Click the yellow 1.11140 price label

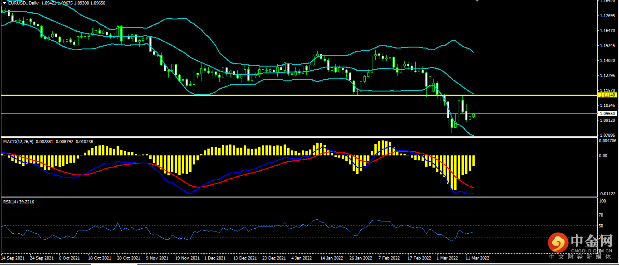click(x=607, y=95)
